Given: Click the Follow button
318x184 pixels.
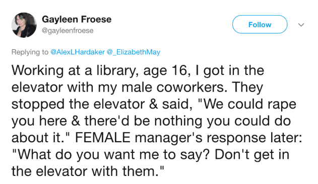Looking at the screenshot, I should (x=260, y=25).
